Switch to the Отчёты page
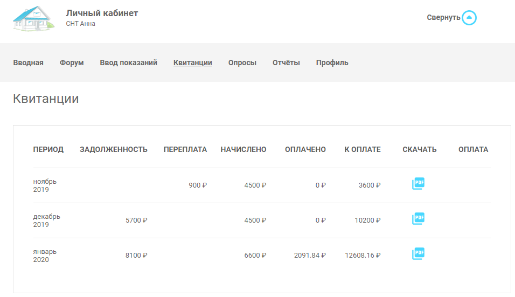The height and width of the screenshot is (297, 515). coord(286,63)
